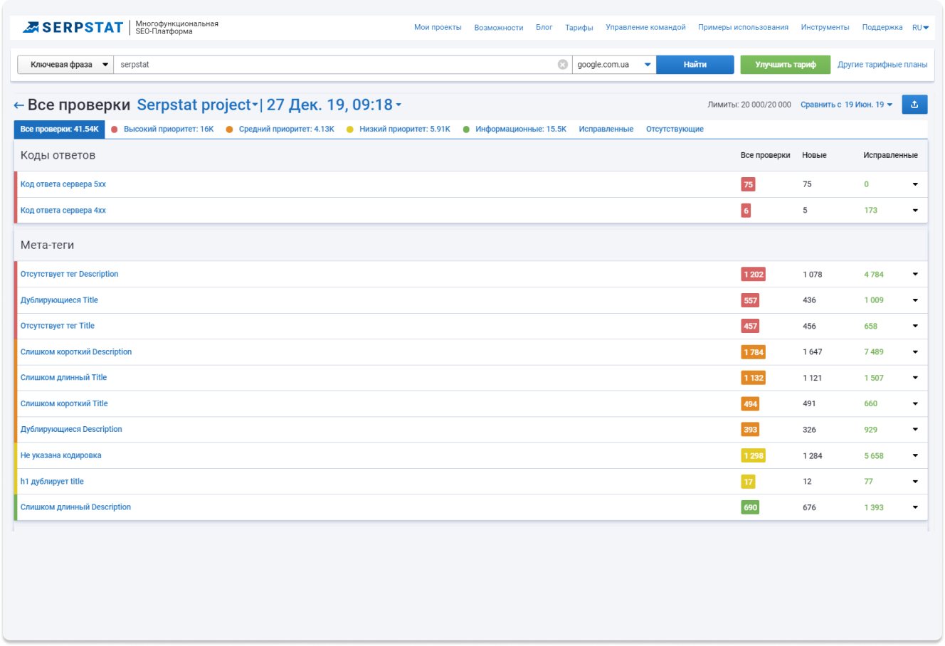Open the Другие тарифные планы link

click(x=882, y=65)
